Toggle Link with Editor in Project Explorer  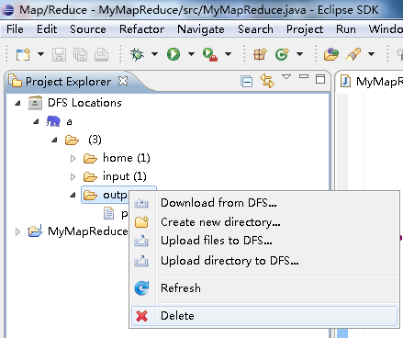(x=267, y=81)
